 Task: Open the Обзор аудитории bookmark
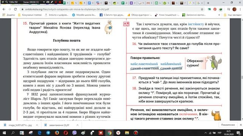pos(139,15)
